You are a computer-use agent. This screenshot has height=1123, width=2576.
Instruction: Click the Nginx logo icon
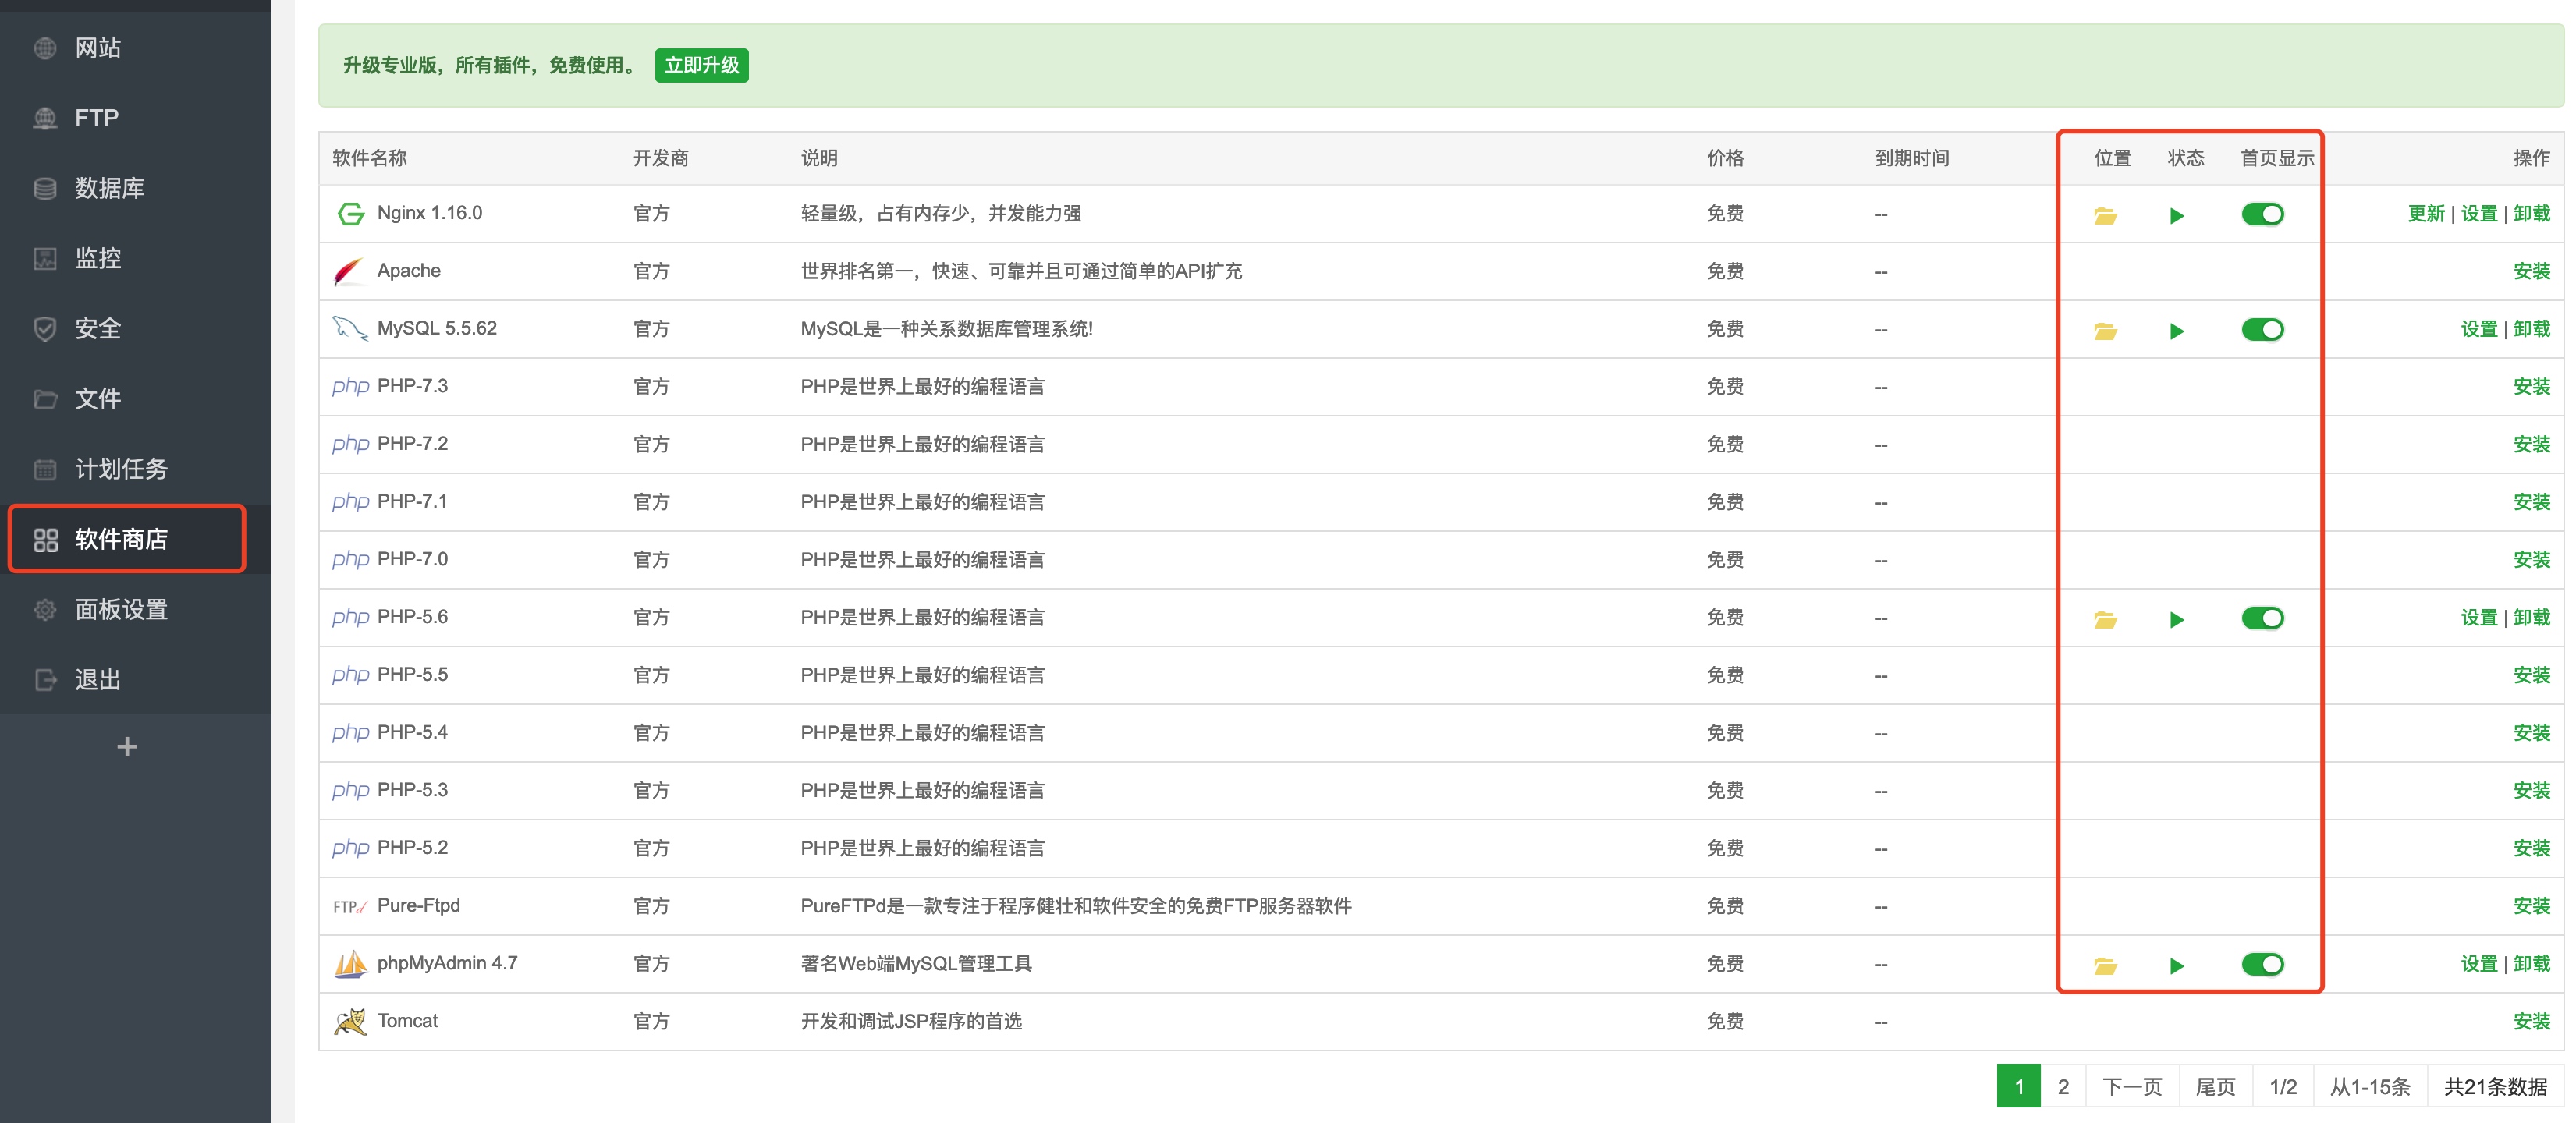pyautogui.click(x=350, y=214)
